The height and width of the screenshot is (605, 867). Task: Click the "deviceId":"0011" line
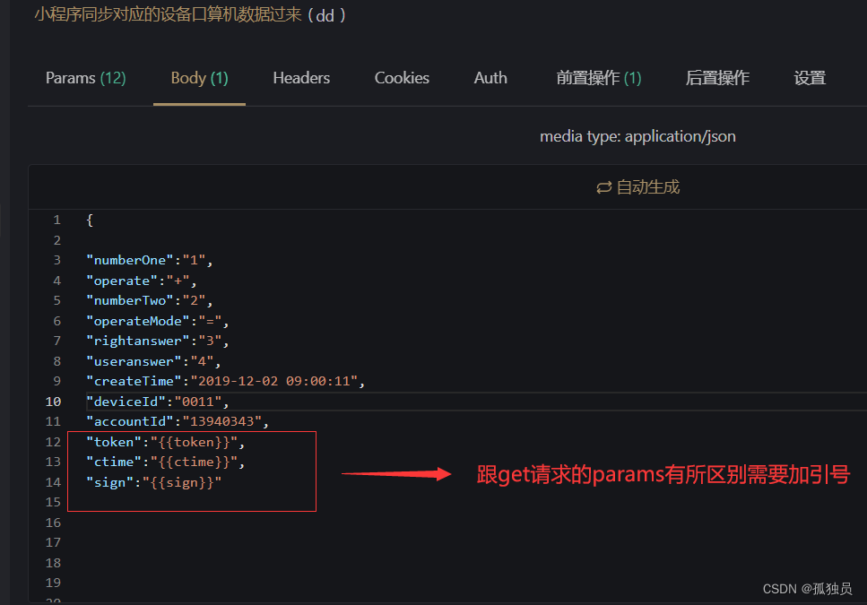(x=157, y=402)
